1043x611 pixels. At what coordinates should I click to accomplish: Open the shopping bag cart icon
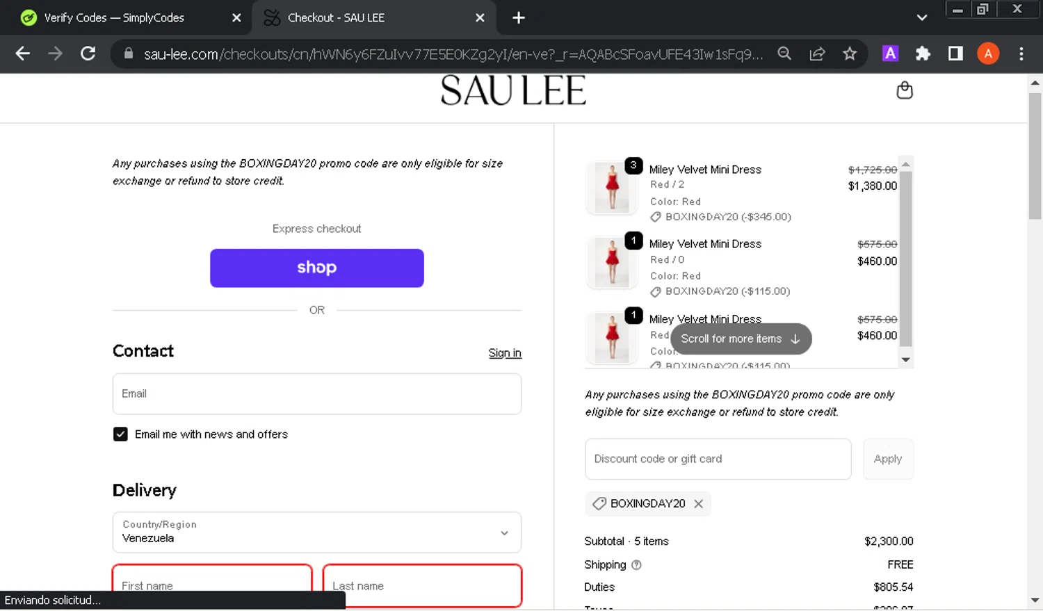(904, 90)
